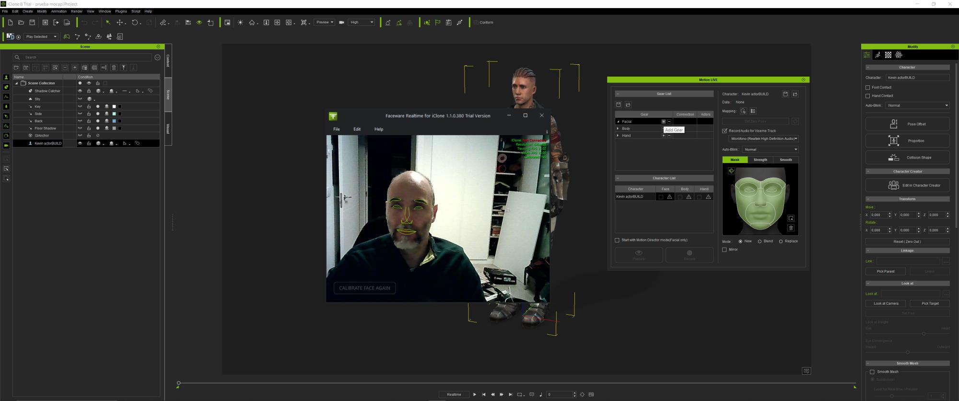The width and height of the screenshot is (959, 401).
Task: Expand the Hand gear row
Action: [618, 136]
